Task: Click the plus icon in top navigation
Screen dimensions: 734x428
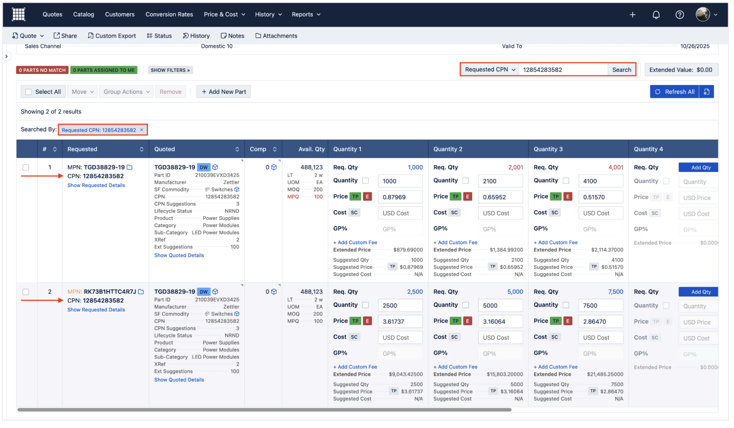Action: (x=632, y=15)
